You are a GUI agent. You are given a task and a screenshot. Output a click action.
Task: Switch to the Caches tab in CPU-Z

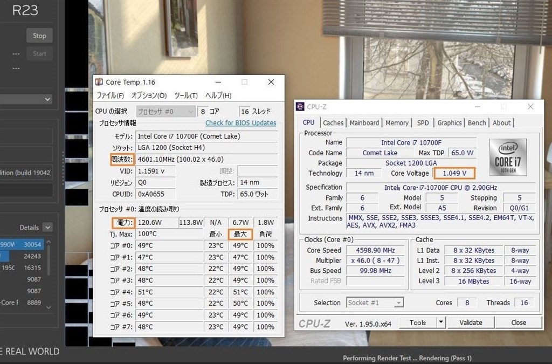coord(333,123)
